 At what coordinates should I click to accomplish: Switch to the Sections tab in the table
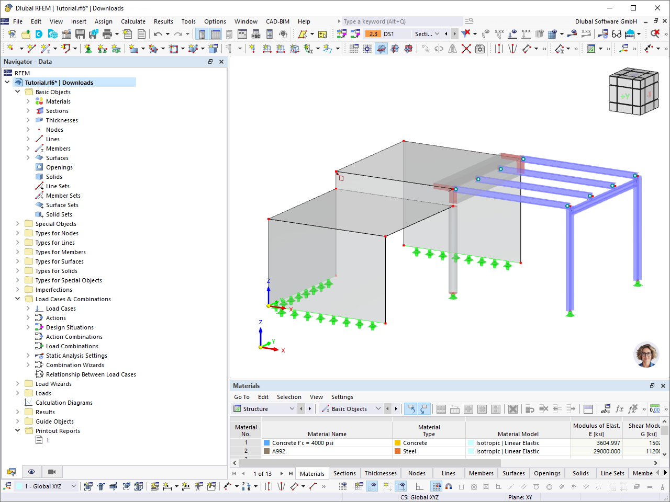(344, 473)
